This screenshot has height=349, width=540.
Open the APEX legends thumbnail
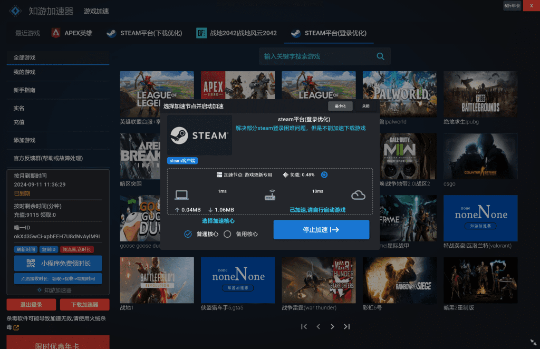[x=238, y=85]
